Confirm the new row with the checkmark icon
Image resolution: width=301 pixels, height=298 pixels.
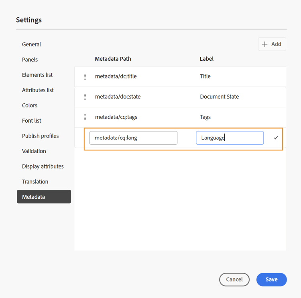pos(276,138)
